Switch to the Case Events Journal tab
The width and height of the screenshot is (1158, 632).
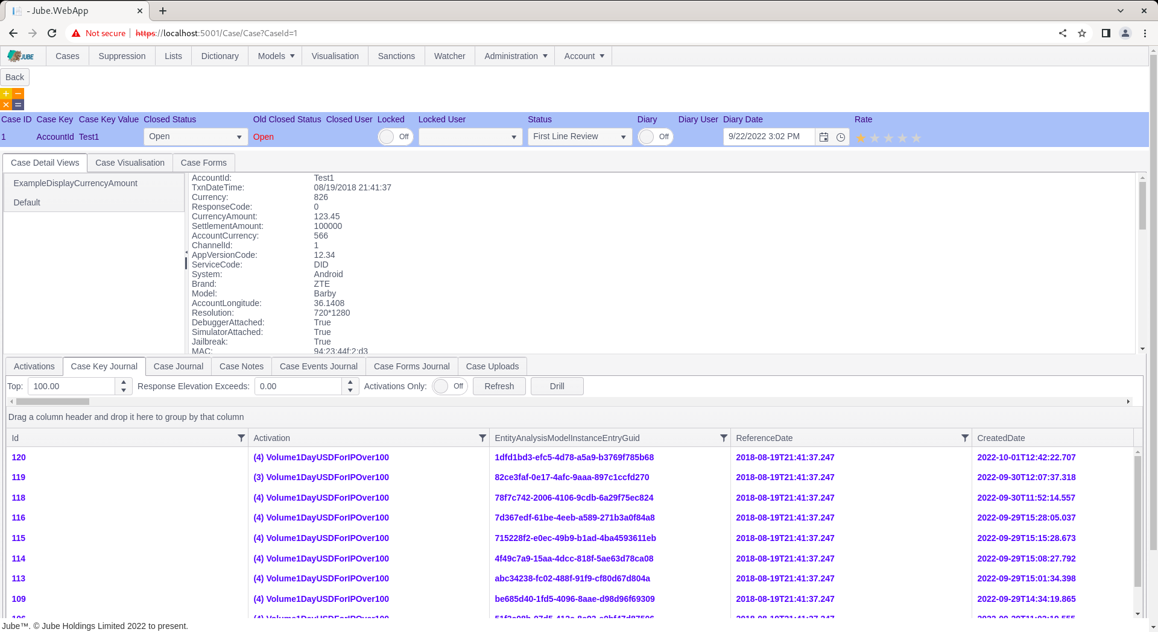(318, 366)
